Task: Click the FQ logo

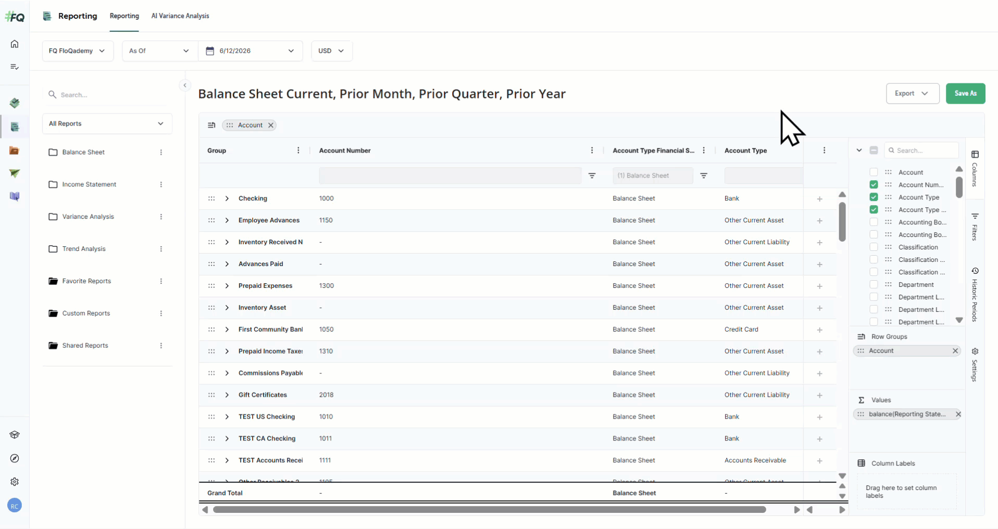Action: [15, 17]
